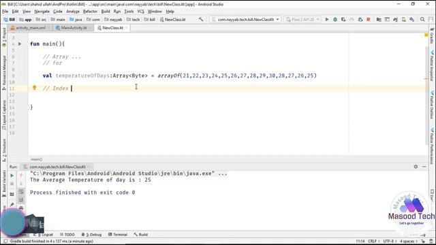
Task: Stop the process with red square
Action: point(369,20)
